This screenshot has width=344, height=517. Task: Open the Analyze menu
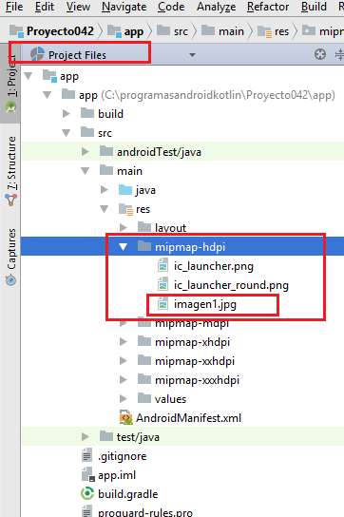(x=216, y=7)
